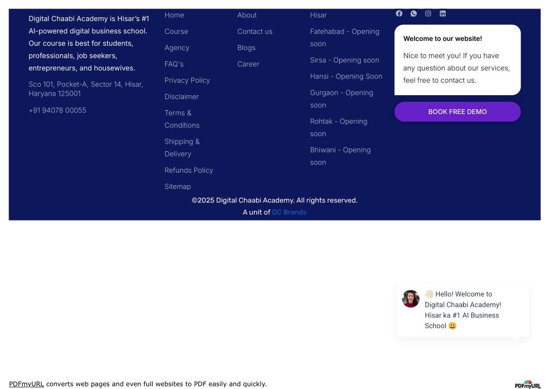Viewport: 550px width, 389px height.
Task: Open the Blogs footer link
Action: pos(246,48)
